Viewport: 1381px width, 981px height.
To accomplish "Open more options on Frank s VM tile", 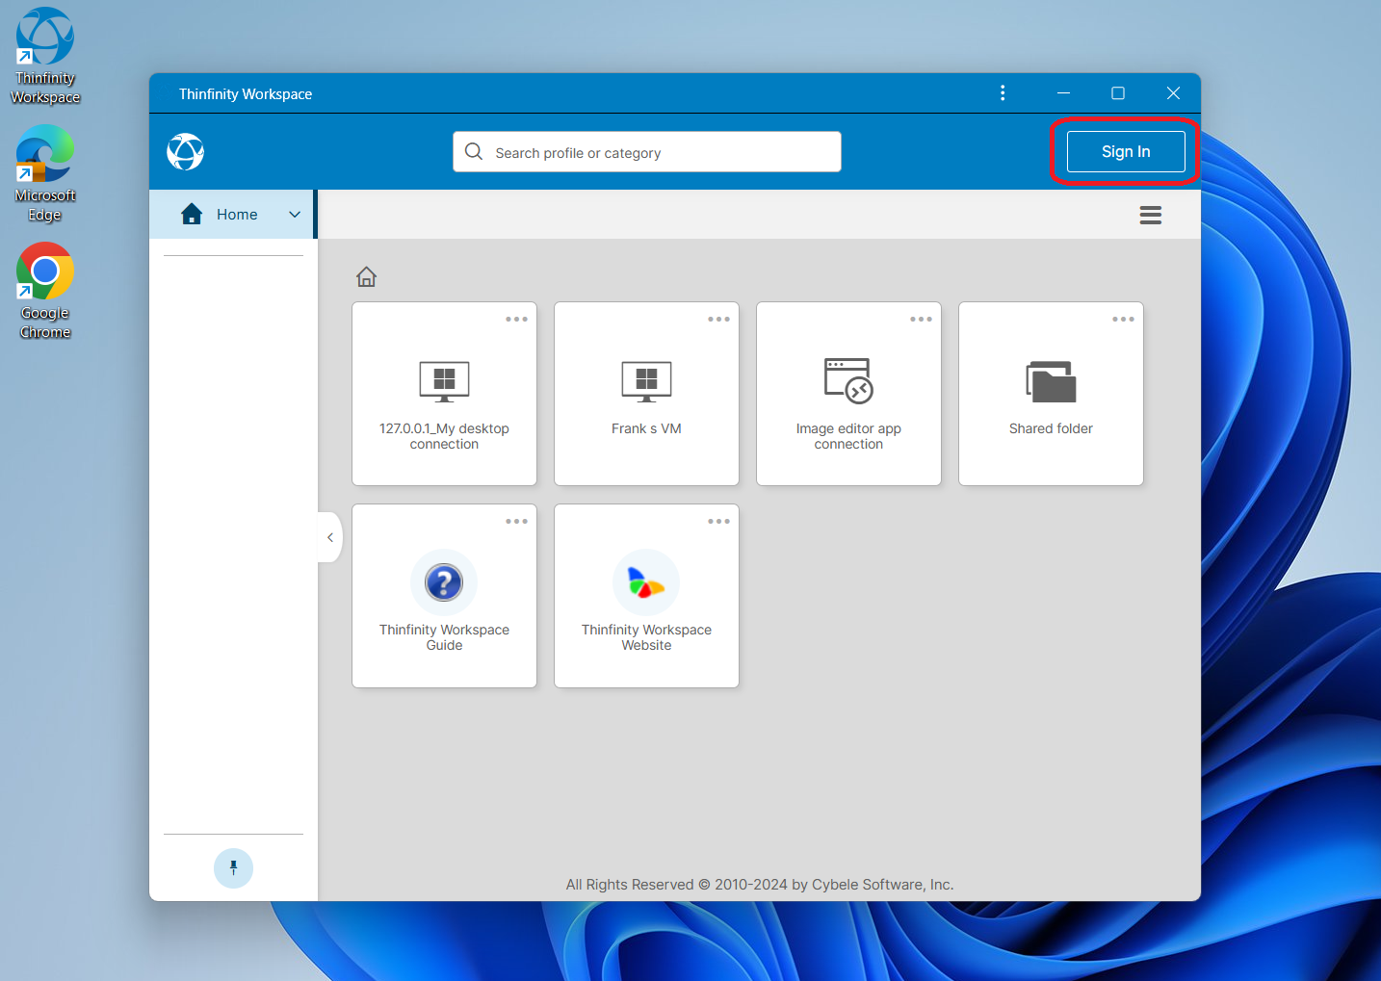I will (718, 320).
